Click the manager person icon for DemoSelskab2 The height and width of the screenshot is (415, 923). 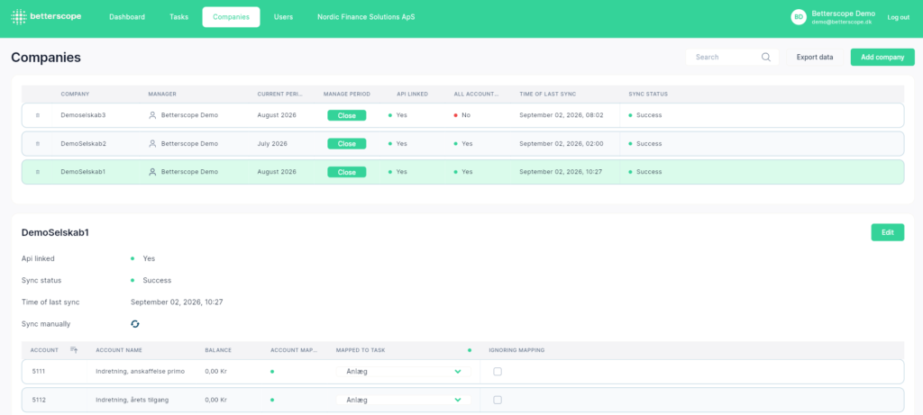tap(152, 143)
